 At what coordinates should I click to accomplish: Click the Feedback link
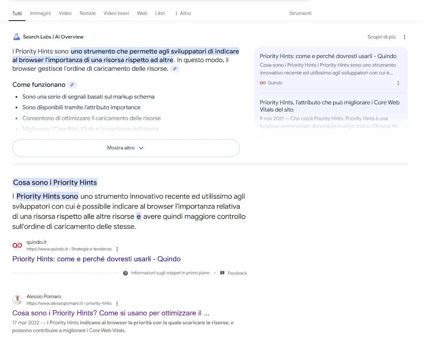point(237,273)
